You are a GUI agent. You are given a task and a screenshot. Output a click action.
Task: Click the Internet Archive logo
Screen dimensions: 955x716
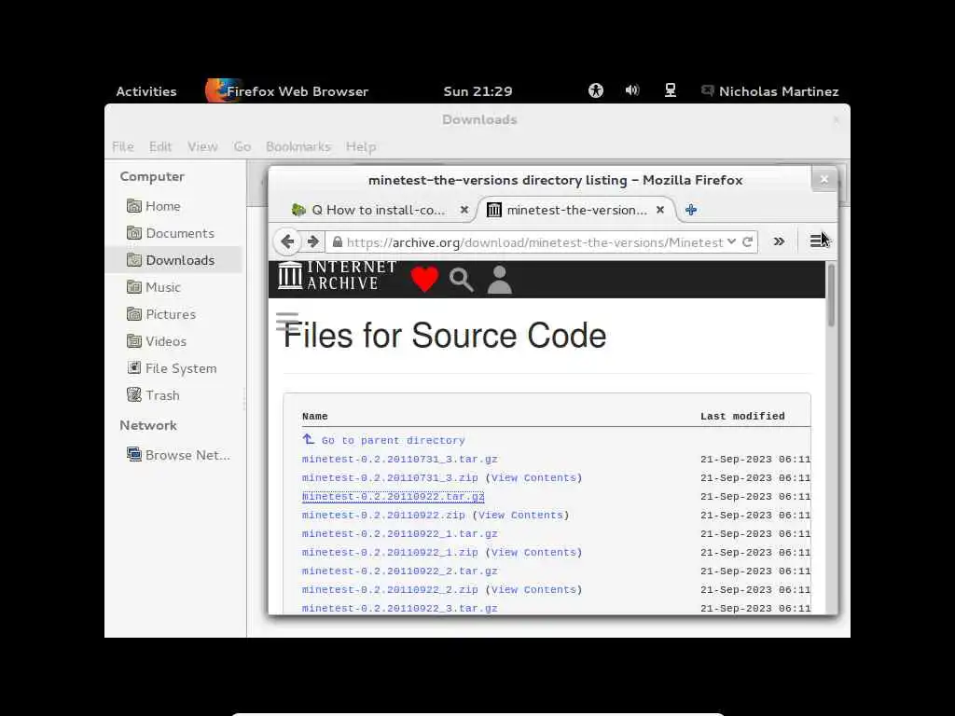click(x=337, y=276)
